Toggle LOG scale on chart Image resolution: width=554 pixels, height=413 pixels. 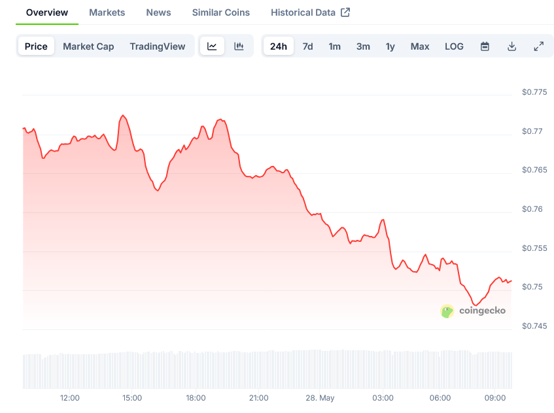454,46
